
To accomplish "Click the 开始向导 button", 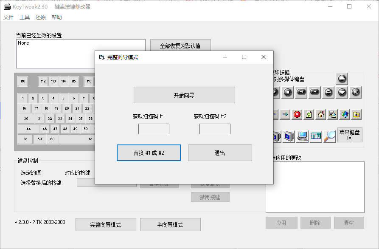I will 184,95.
